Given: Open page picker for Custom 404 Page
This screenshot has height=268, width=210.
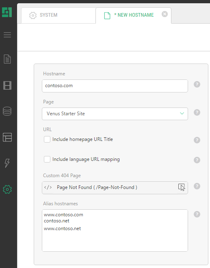Looking at the screenshot, I should pos(182,187).
